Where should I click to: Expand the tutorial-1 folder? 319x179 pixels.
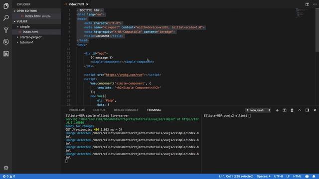click(x=36, y=42)
